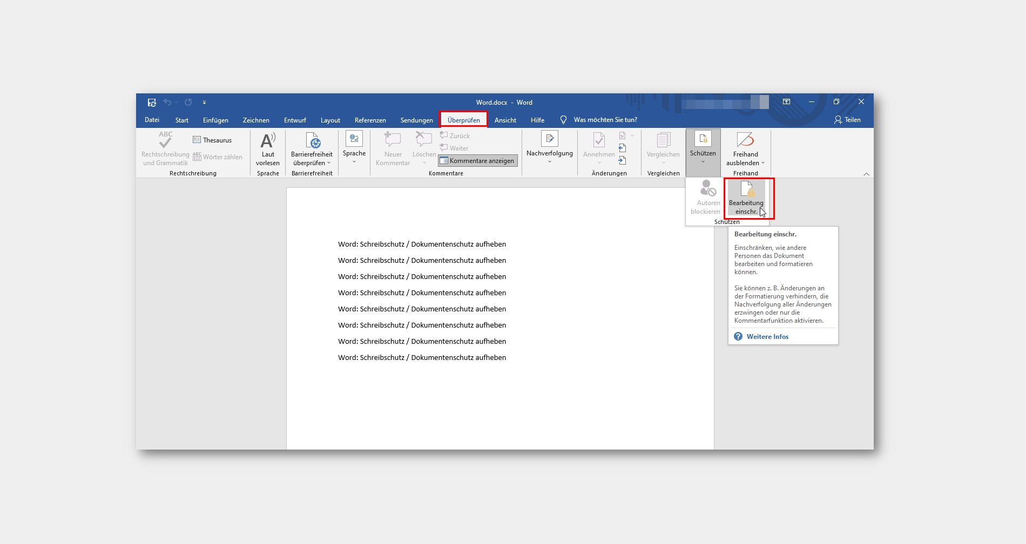Click the next change icon in Änderungen
The height and width of the screenshot is (544, 1026).
(x=623, y=160)
